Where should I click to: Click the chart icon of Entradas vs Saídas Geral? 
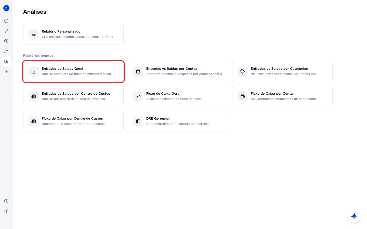pos(34,71)
